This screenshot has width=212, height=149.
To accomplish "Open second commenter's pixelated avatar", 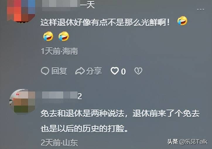I will pos(22,101).
